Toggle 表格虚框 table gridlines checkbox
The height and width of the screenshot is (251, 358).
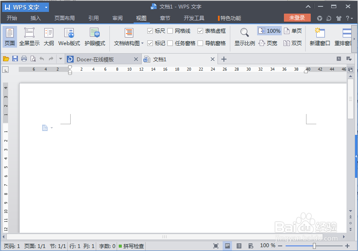200,31
